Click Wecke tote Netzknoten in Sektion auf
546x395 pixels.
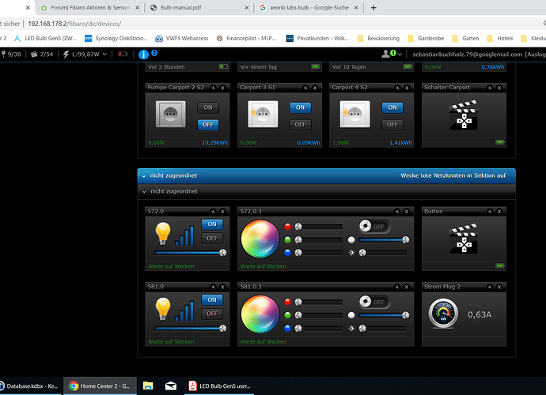[x=453, y=175]
